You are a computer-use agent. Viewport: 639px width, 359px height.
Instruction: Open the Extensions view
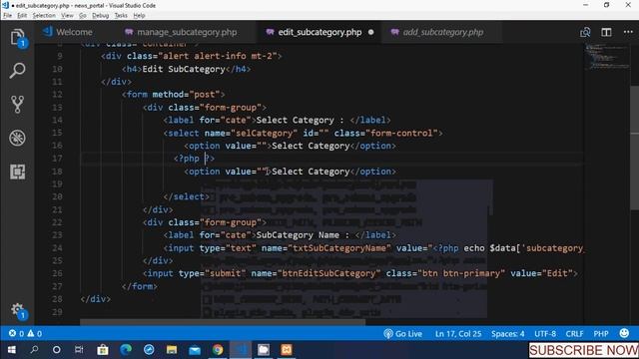(x=17, y=172)
